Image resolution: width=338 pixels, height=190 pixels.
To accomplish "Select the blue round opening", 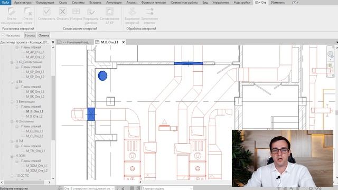I will point(102,75).
